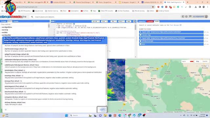Open the Python bookmarks folder

151,11
